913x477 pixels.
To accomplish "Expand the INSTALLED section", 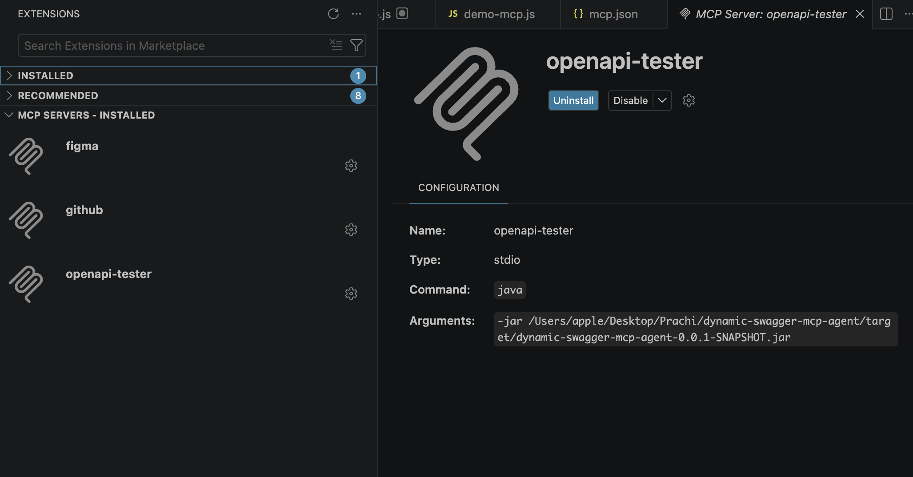I will coord(188,76).
